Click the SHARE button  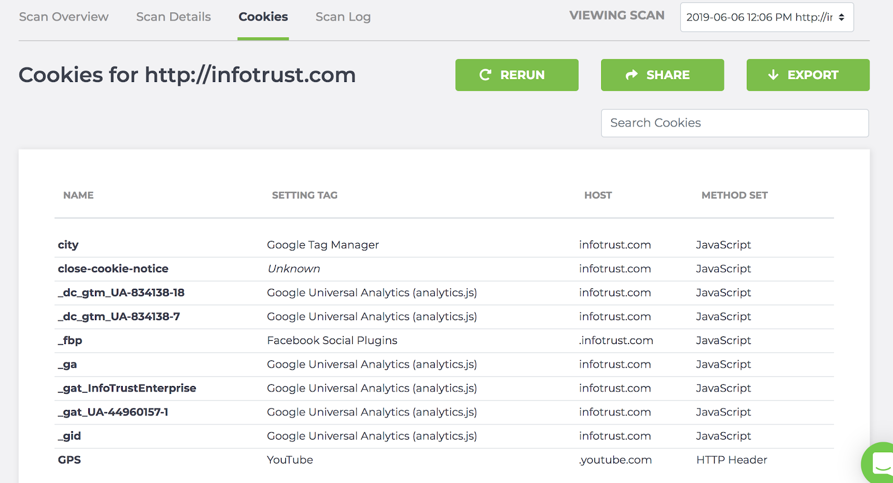click(662, 75)
